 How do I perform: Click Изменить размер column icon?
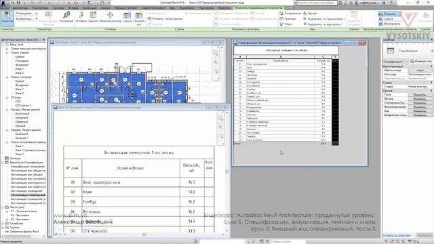pyautogui.click(x=110, y=17)
